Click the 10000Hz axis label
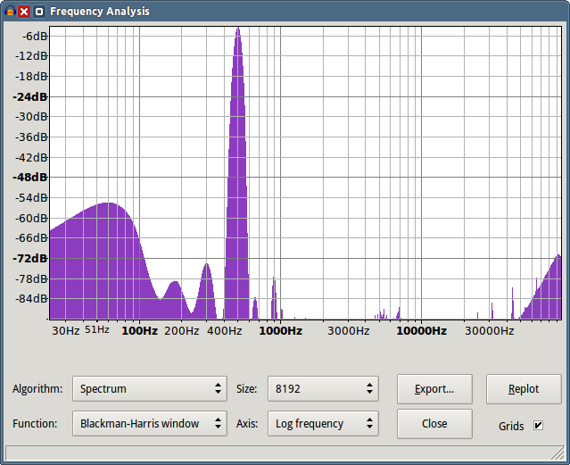 pyautogui.click(x=422, y=331)
